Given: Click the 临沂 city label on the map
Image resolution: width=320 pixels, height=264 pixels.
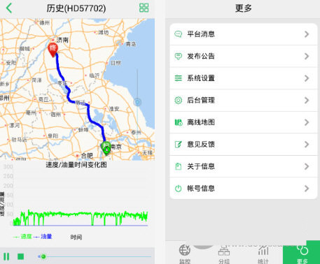Looking at the screenshot, I should [x=95, y=75].
